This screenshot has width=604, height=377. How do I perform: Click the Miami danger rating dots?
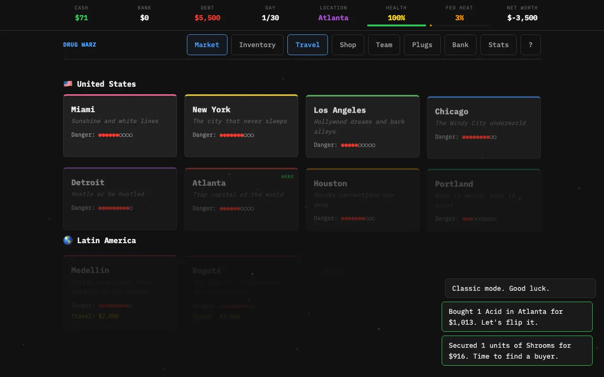coord(116,135)
